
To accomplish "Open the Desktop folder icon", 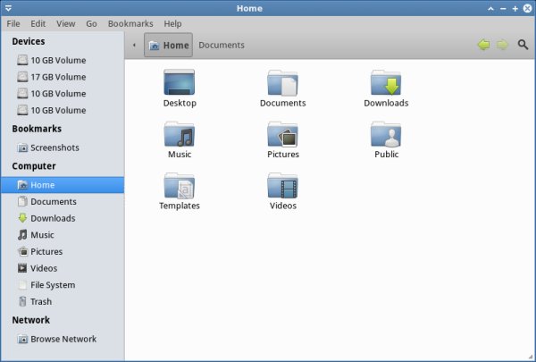I will pos(180,83).
